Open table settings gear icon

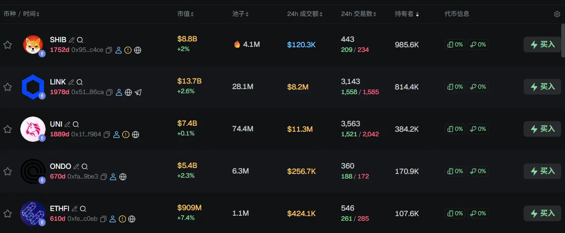[x=557, y=14]
